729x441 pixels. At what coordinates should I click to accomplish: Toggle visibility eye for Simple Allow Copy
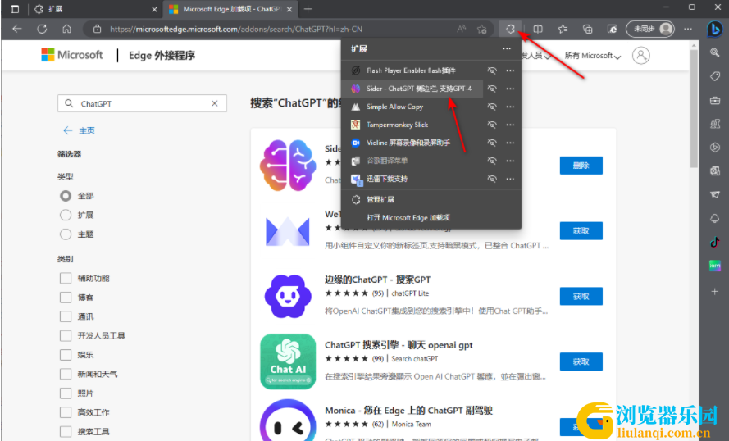tap(492, 107)
